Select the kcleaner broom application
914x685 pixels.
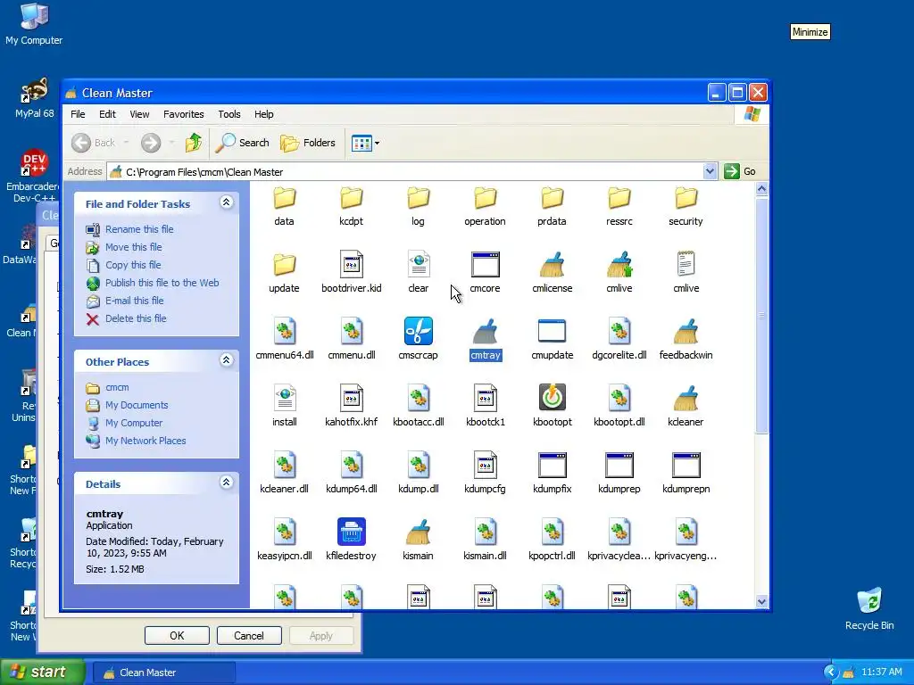[x=686, y=398]
